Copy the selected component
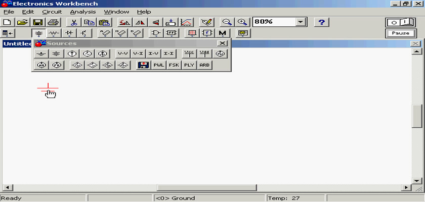Image resolution: width=425 pixels, height=202 pixels. point(89,22)
